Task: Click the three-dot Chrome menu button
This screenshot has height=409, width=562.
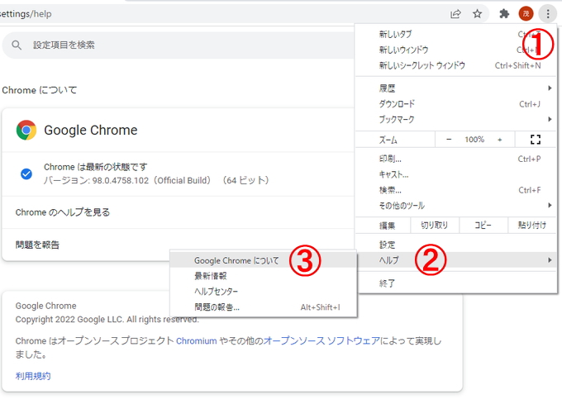Action: coord(548,14)
